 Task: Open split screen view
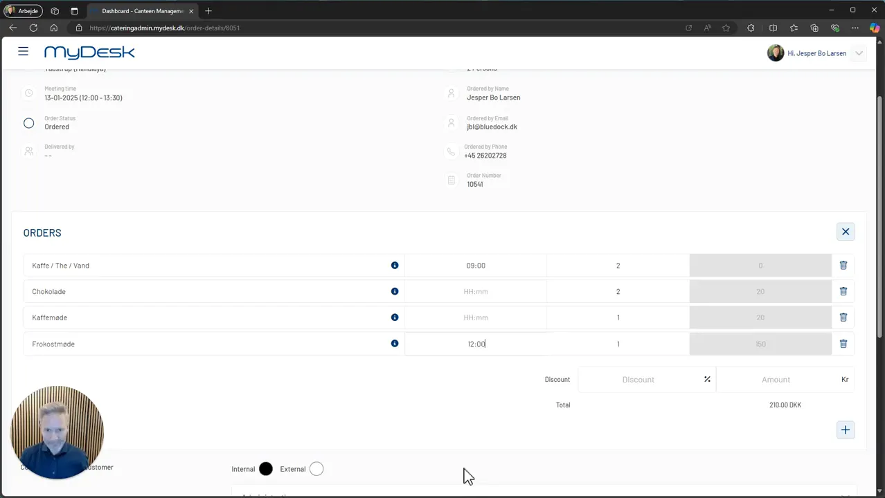(773, 28)
